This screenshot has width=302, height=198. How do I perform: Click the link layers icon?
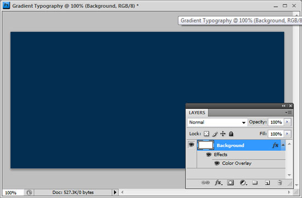pyautogui.click(x=205, y=183)
